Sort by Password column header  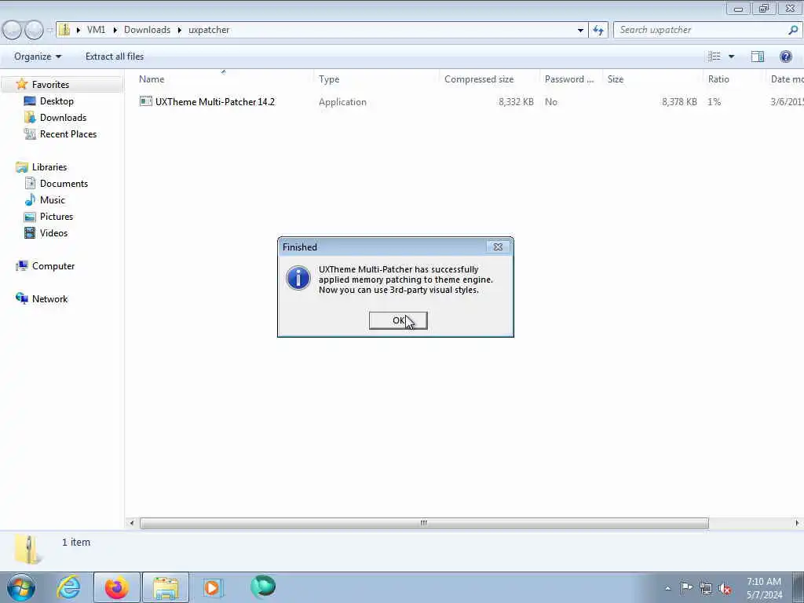568,79
